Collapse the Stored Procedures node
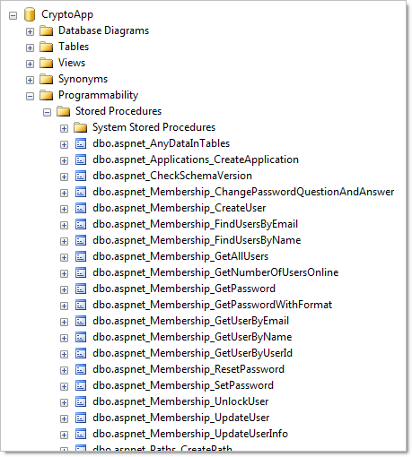Image resolution: width=412 pixels, height=457 pixels. (47, 112)
